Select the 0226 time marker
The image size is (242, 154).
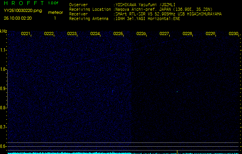[x=141, y=34]
